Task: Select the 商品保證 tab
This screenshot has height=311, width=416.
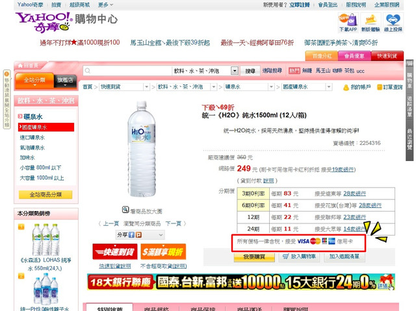Action: pos(202,309)
